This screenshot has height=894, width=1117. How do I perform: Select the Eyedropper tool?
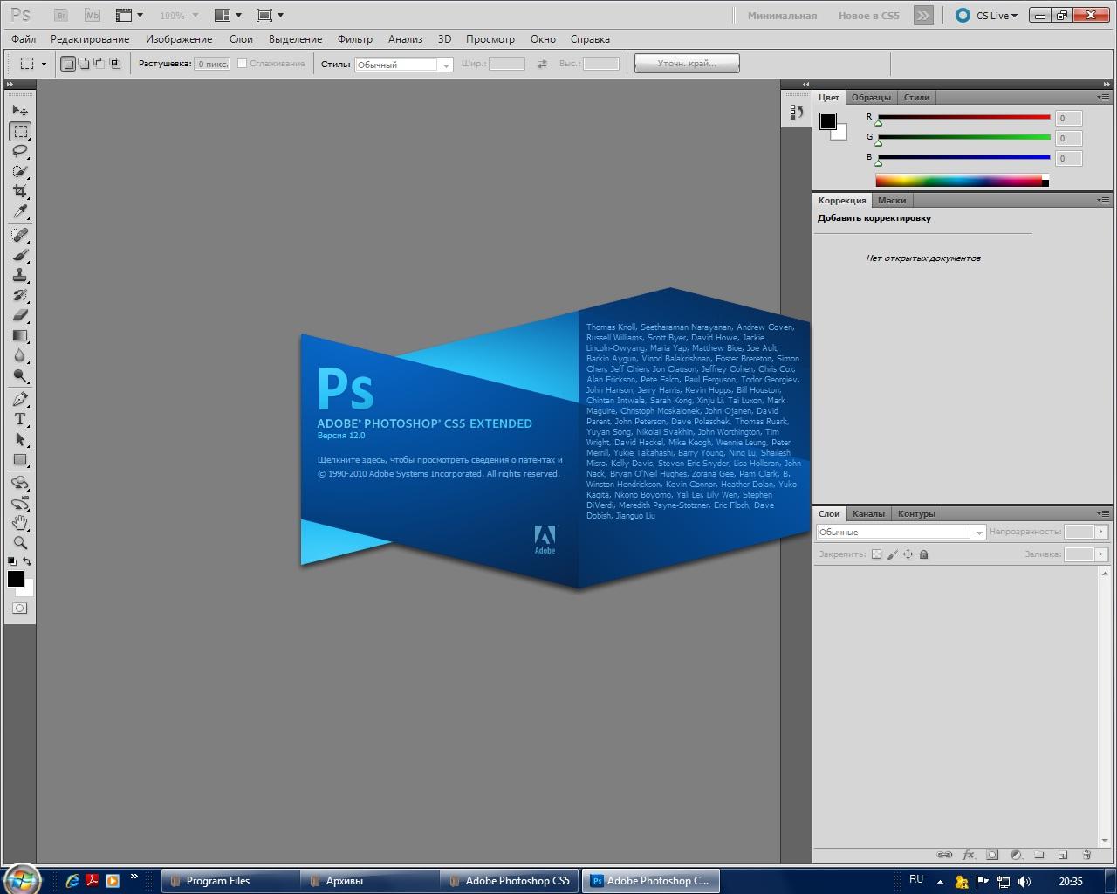pyautogui.click(x=20, y=212)
